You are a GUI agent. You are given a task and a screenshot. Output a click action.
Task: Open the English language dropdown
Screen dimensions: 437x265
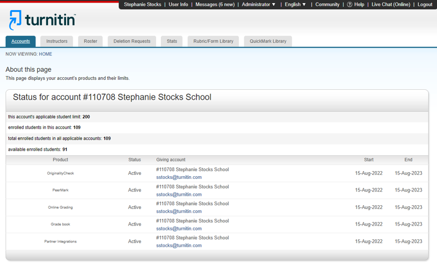click(295, 5)
